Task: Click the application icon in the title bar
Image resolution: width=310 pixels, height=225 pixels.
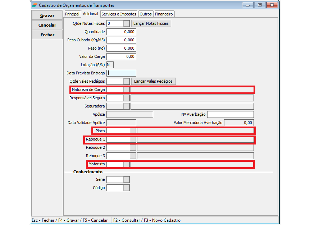Action: coord(34,5)
